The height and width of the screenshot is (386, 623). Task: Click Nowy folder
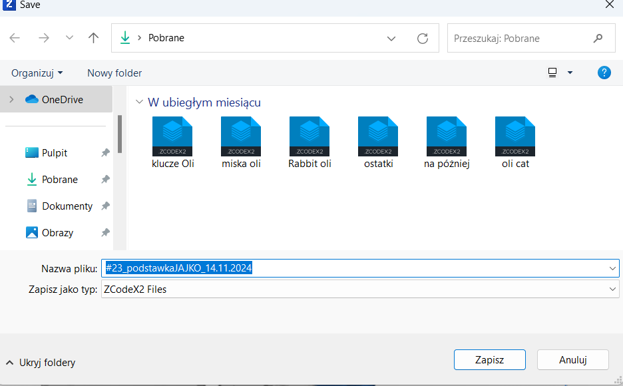click(114, 73)
